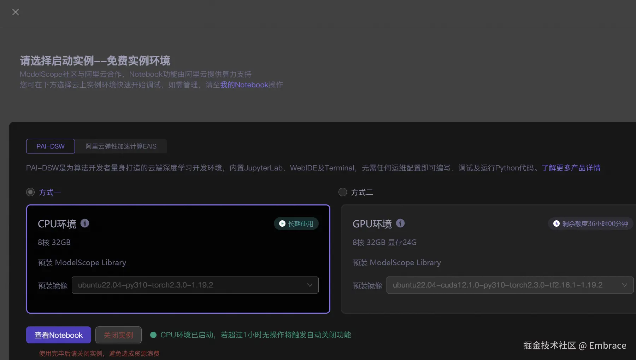
Task: Select the 方式一 radio button
Action: tap(30, 192)
